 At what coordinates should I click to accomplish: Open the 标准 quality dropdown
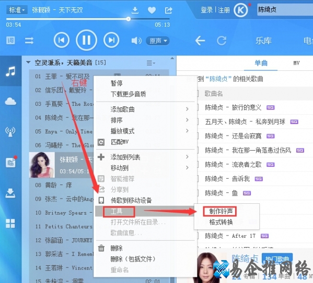17,10
